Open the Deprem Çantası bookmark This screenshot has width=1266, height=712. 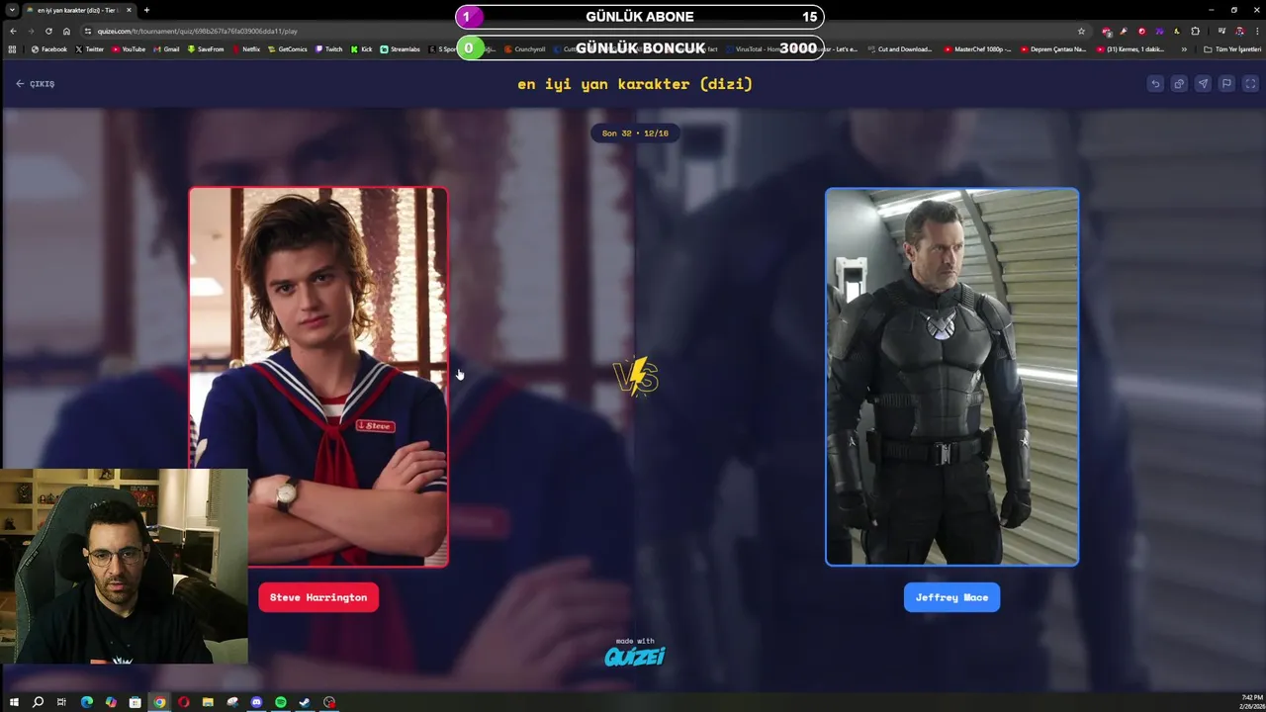(x=1053, y=48)
